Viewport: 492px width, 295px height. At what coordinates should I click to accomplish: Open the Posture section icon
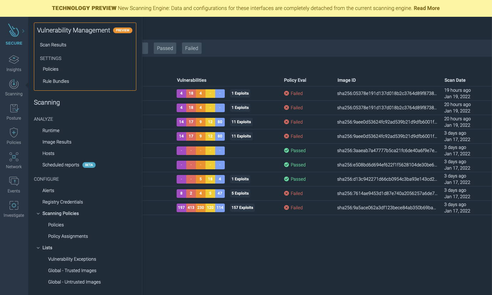pos(14,108)
